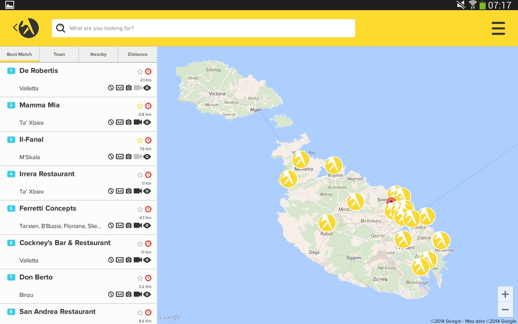518x324 pixels.
Task: Click the "Birgu" town text
Action: (26, 295)
